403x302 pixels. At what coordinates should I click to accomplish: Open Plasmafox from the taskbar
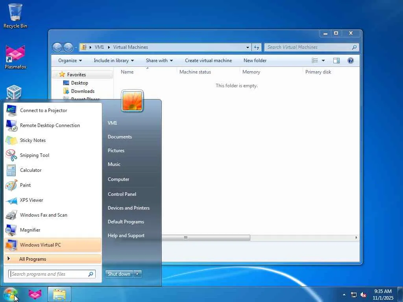(35, 295)
